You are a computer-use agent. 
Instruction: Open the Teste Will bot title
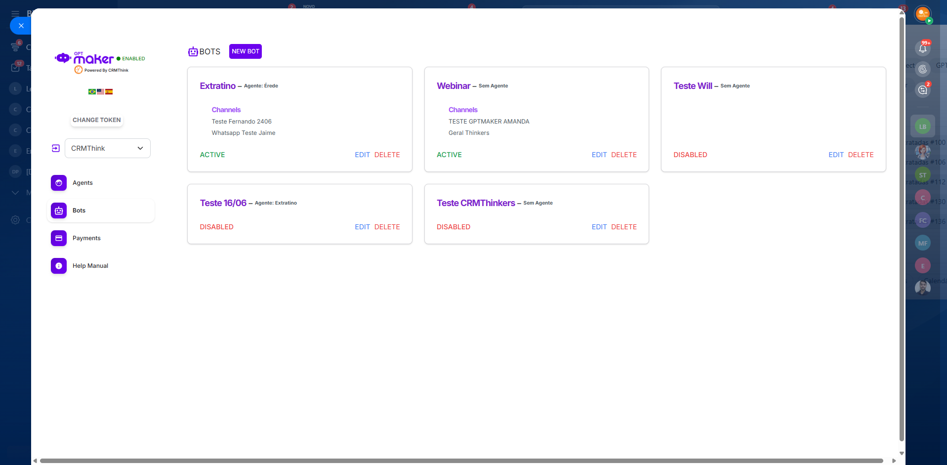pos(693,86)
